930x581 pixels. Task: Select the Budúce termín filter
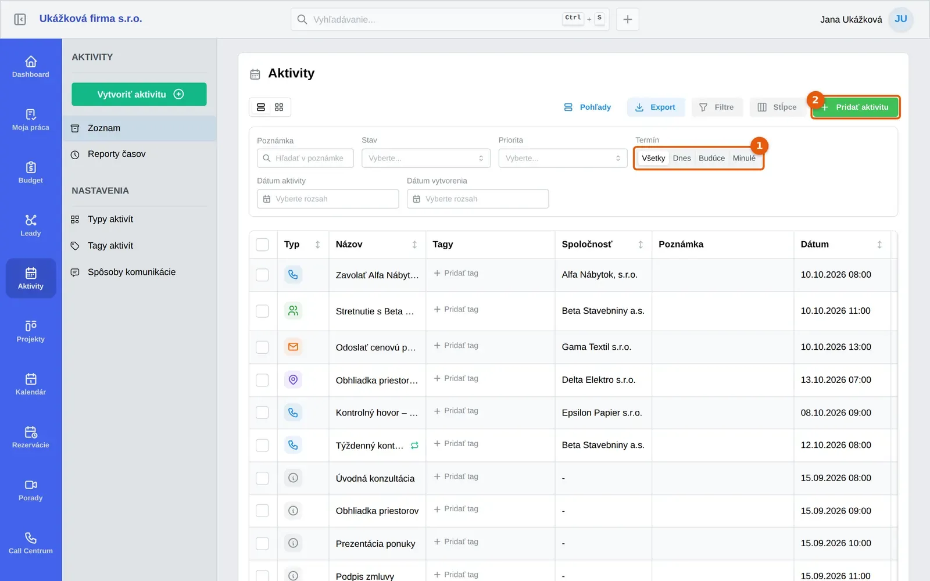click(711, 158)
